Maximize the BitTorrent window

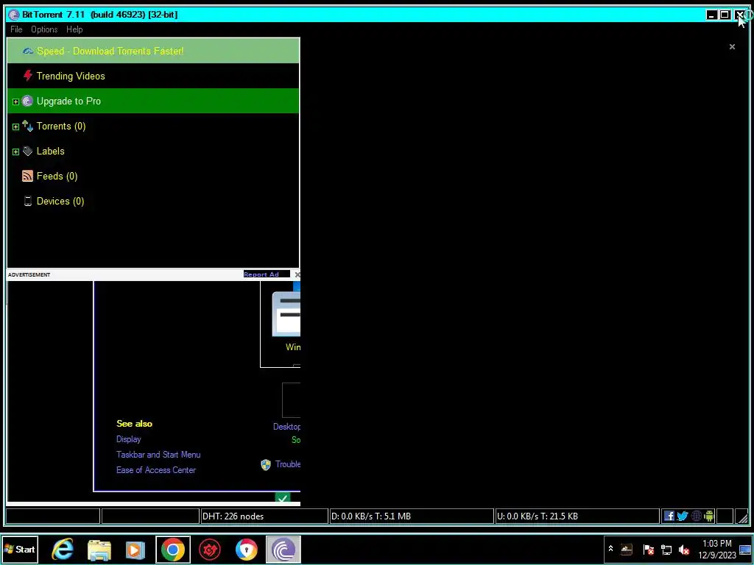click(x=725, y=15)
